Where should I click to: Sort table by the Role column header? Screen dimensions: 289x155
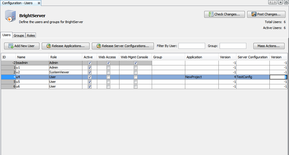65,57
